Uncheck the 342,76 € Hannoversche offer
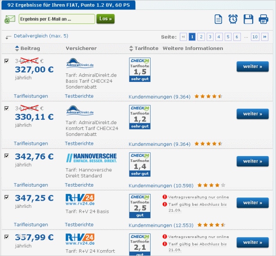Image resolution: width=276 pixels, height=256 pixels. 6,156
